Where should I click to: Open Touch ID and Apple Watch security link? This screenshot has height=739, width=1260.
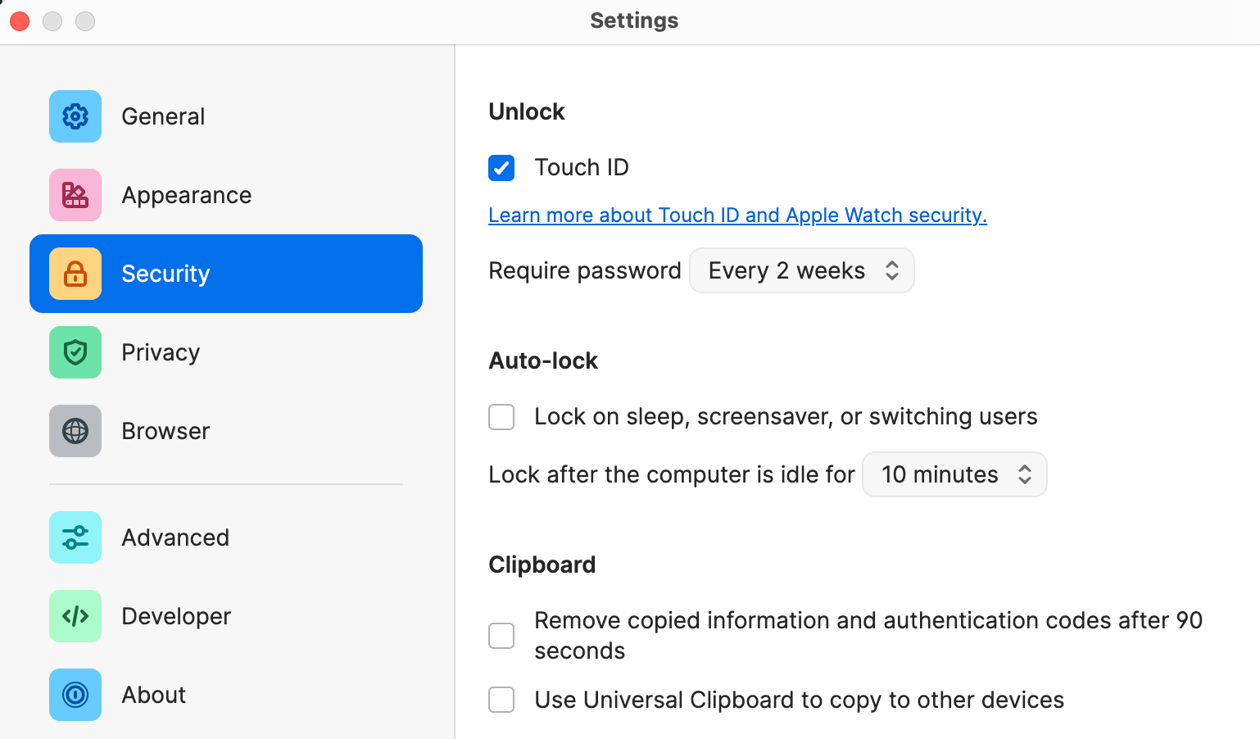737,215
